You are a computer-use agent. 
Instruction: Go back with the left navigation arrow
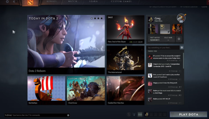pyautogui.click(x=14, y=2)
